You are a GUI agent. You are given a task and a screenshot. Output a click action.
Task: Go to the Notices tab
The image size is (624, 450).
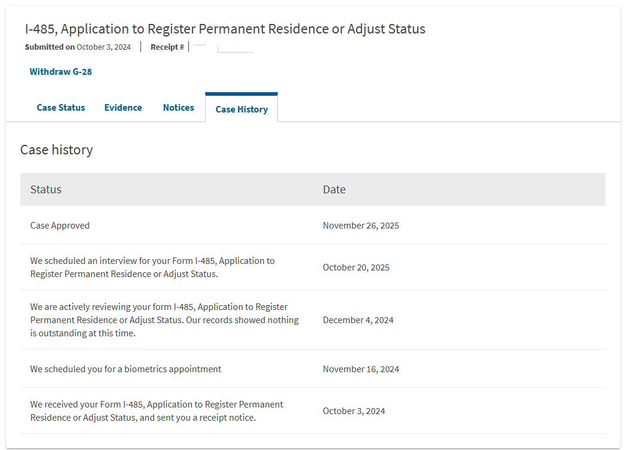[x=178, y=108]
